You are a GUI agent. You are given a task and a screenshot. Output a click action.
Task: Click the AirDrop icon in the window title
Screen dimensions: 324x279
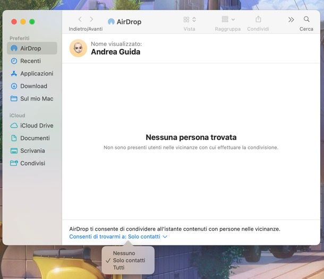[111, 21]
